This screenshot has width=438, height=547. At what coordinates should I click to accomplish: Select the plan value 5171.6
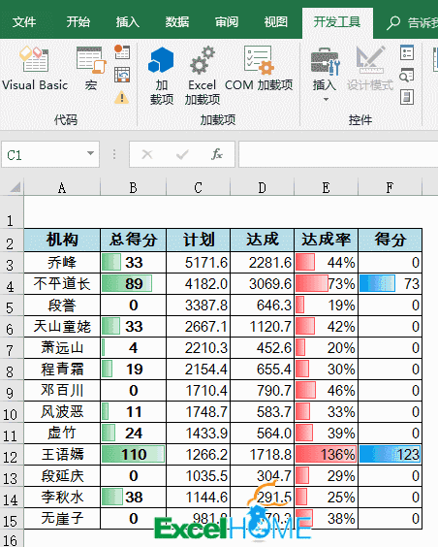(x=199, y=262)
